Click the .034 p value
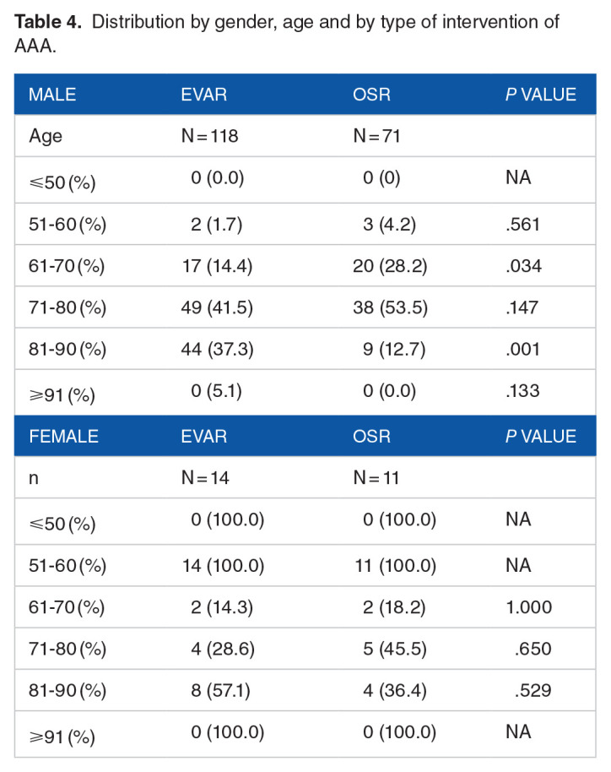Viewport: 611px width, 772px height. (523, 266)
